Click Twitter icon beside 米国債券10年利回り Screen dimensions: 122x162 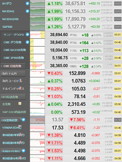coord(23,151)
